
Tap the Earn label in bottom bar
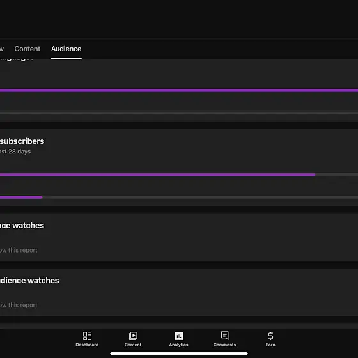tap(270, 345)
